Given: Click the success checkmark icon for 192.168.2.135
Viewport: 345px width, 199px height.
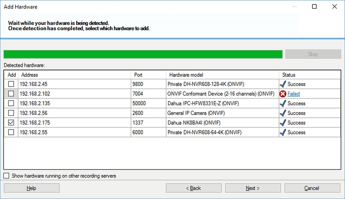Looking at the screenshot, I should point(283,103).
